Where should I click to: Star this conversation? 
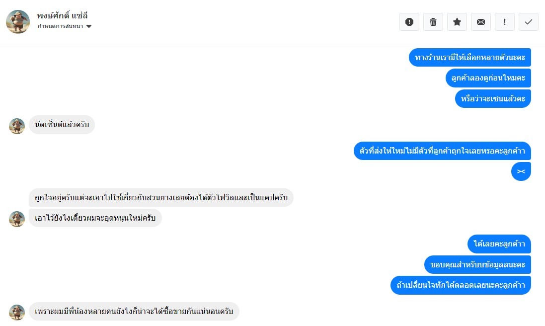457,22
